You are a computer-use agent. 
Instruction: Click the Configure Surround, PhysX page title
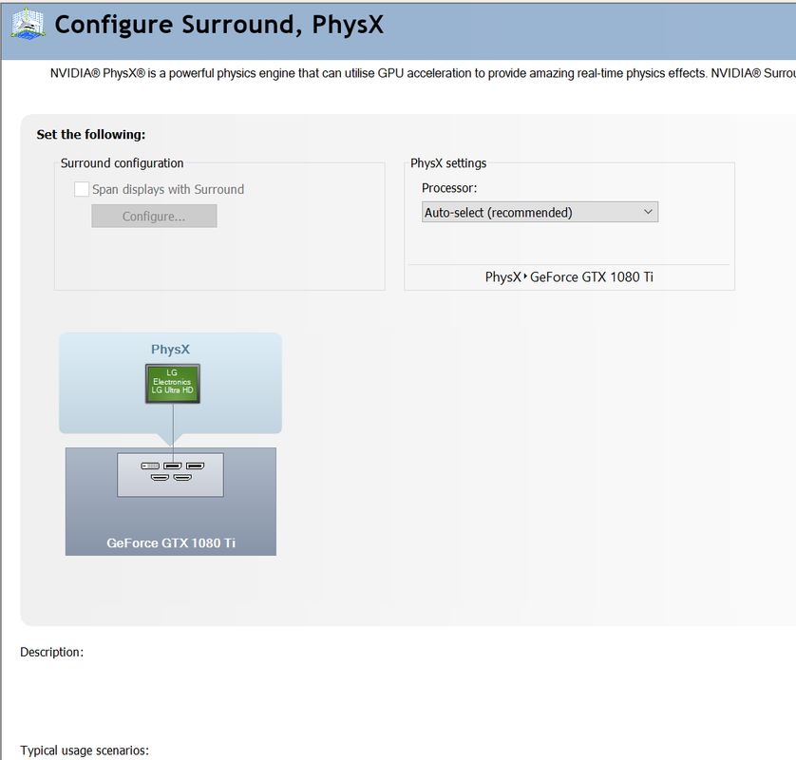pyautogui.click(x=218, y=25)
